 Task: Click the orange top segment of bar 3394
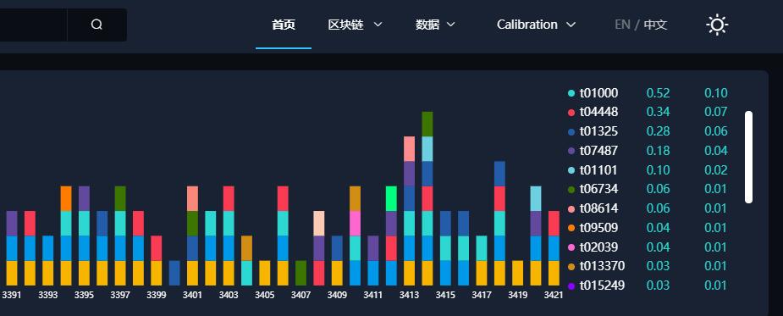coord(66,198)
